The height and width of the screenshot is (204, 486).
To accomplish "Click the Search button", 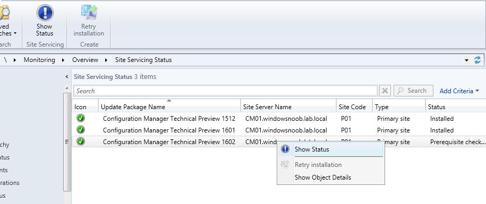I will [413, 91].
